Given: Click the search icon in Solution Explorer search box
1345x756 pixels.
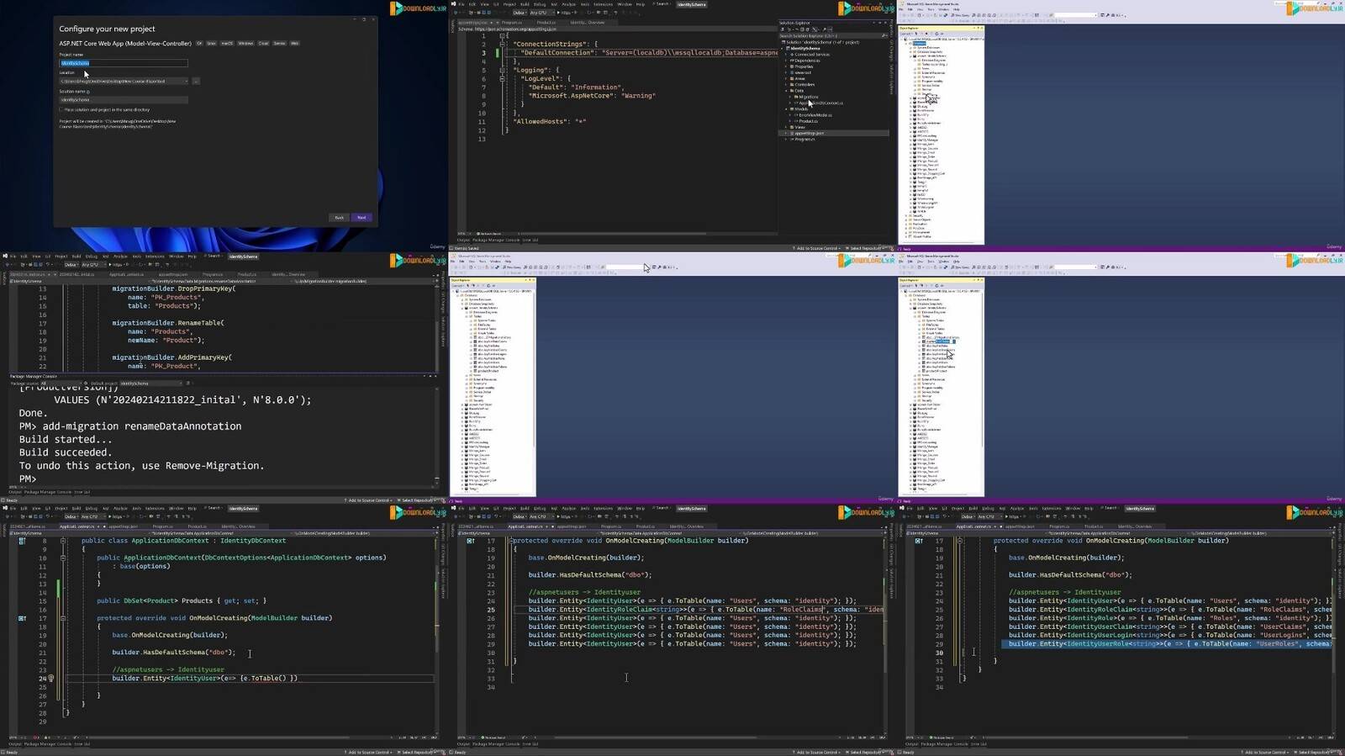Looking at the screenshot, I should 883,36.
